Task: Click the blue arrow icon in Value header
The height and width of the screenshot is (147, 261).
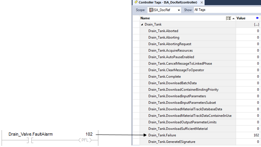Action: click(x=257, y=18)
